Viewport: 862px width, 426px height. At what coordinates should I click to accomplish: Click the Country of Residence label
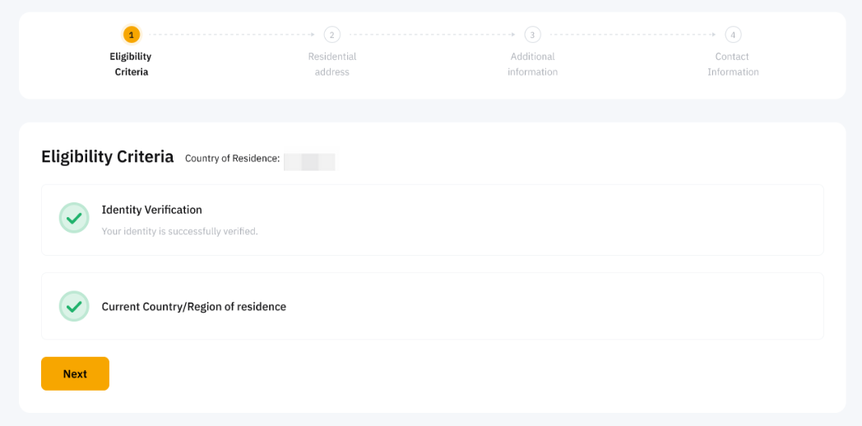pos(232,158)
